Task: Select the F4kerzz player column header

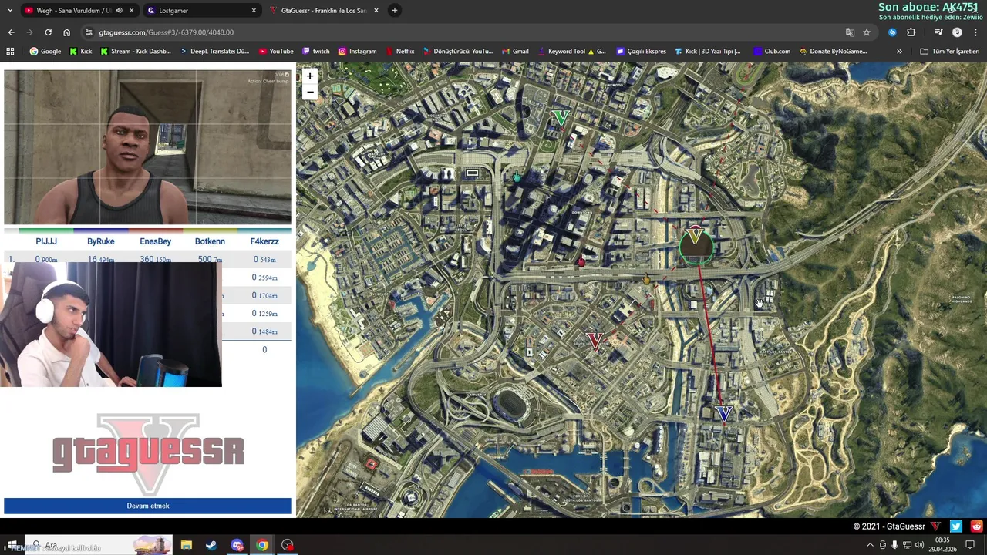Action: tap(264, 241)
